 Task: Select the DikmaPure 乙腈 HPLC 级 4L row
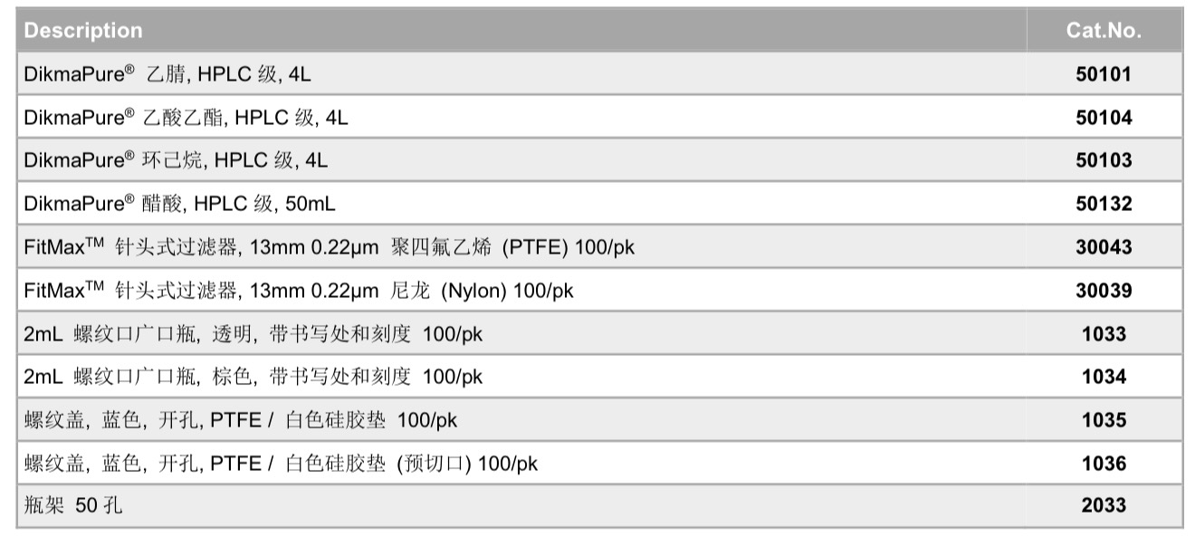pos(167,74)
